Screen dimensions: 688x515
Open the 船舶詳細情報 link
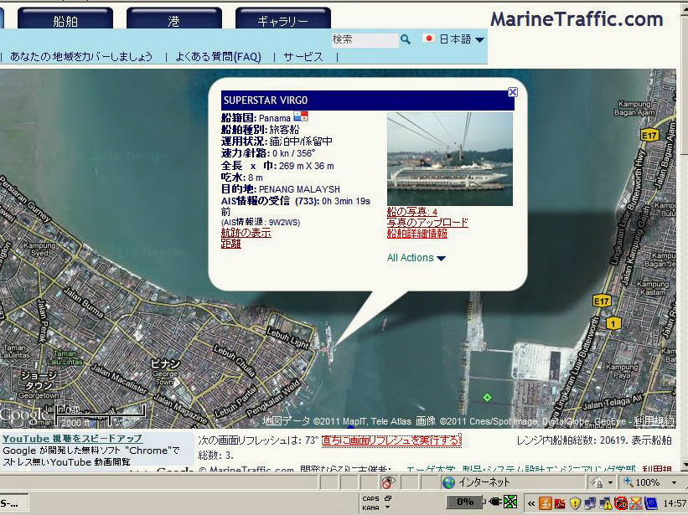coord(416,233)
